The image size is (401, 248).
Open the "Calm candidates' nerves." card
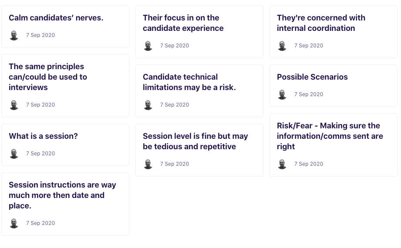click(65, 27)
